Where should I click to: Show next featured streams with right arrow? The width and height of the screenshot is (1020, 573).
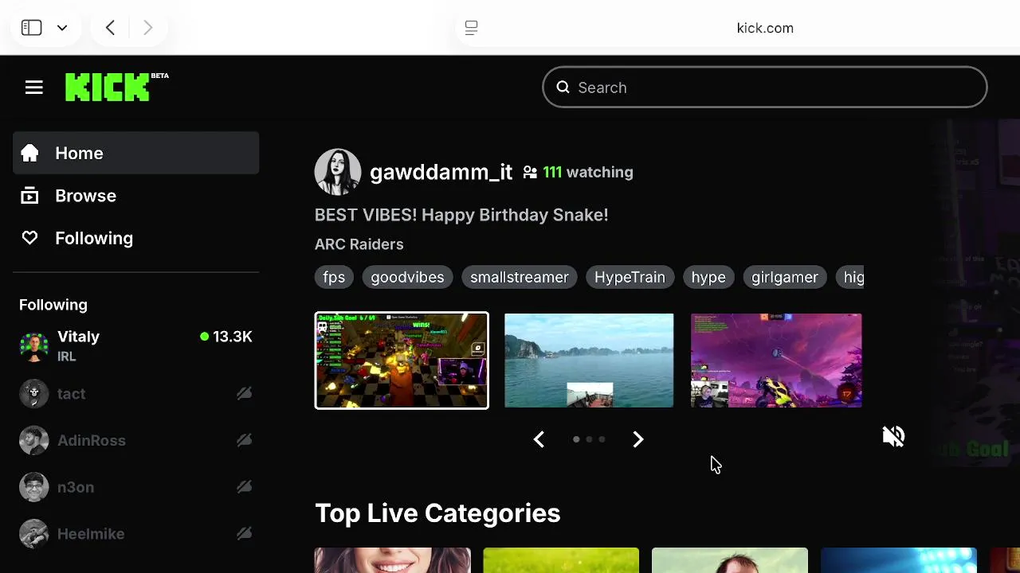tap(637, 439)
